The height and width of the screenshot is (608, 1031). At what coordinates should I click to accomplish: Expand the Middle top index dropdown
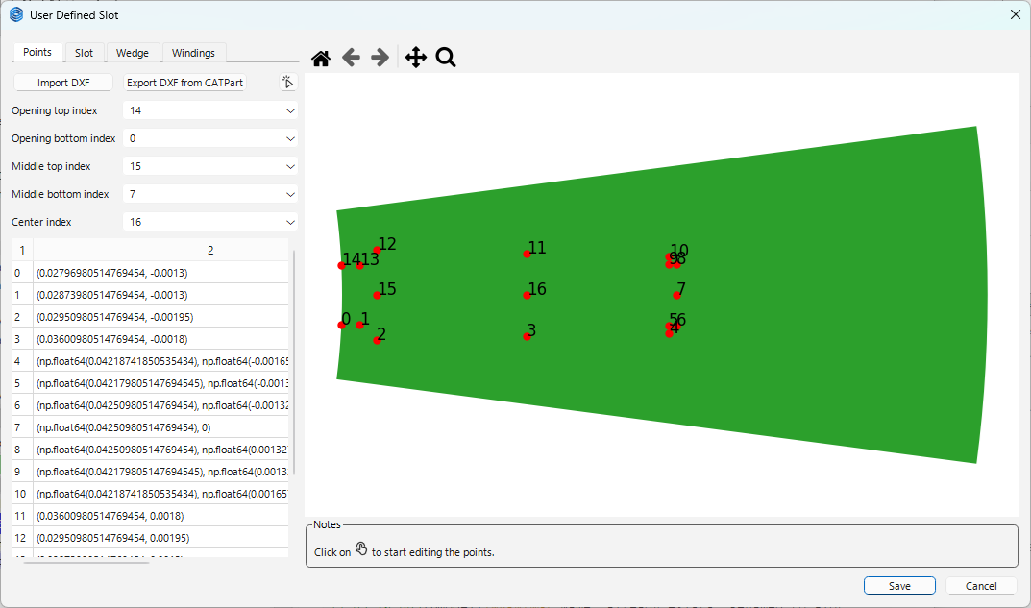[x=210, y=167]
